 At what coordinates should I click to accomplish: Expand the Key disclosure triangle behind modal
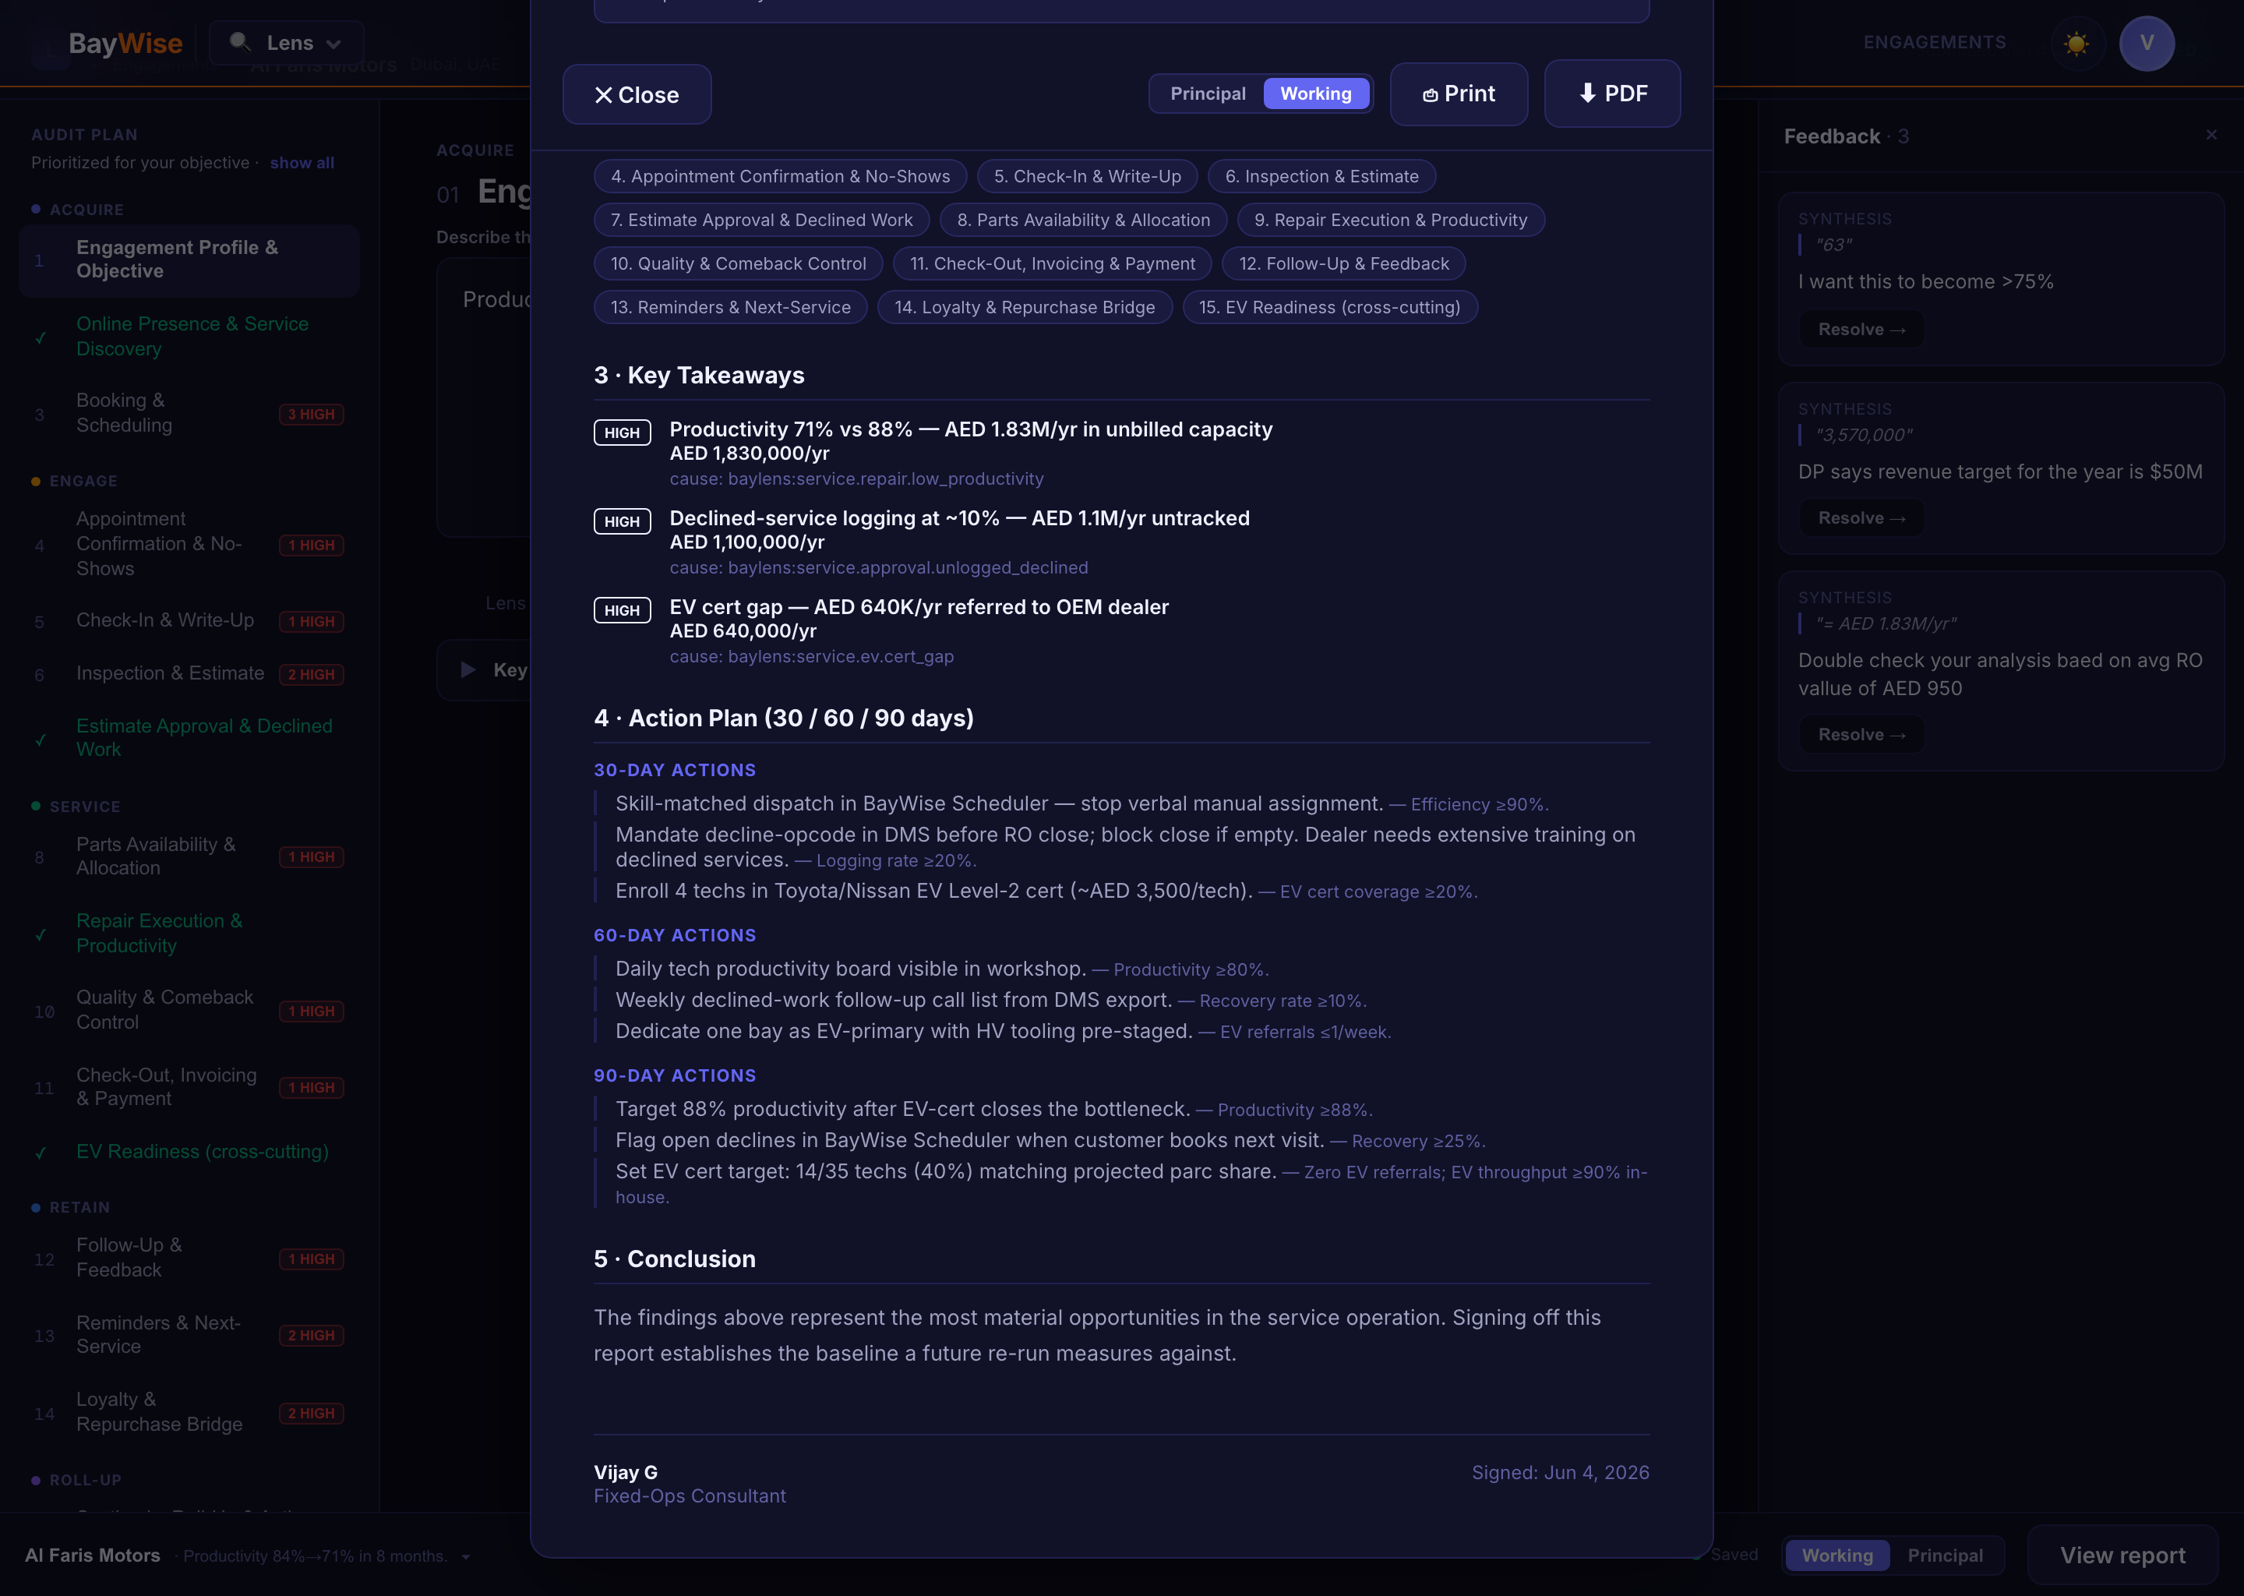tap(468, 670)
